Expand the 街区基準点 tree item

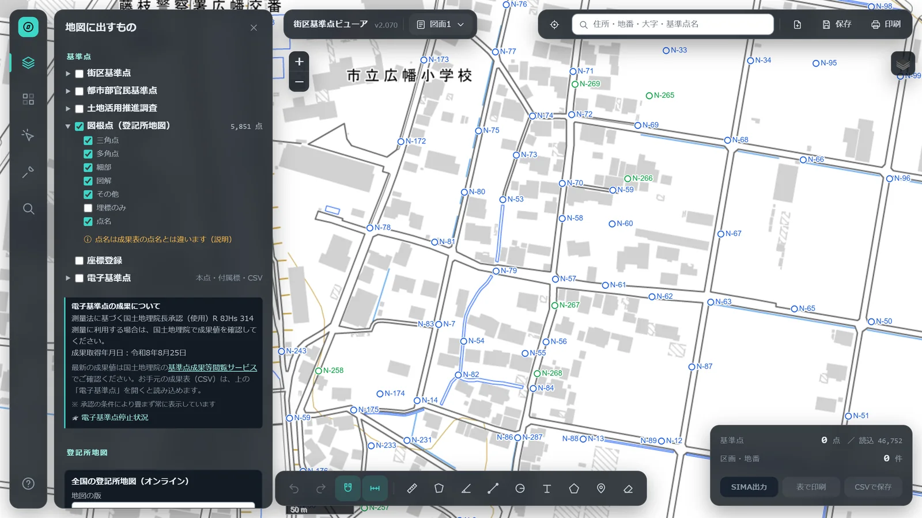tap(68, 74)
